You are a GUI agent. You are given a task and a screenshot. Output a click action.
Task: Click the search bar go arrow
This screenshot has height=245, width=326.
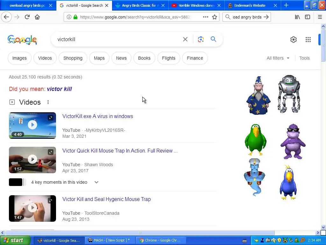[x=266, y=17]
